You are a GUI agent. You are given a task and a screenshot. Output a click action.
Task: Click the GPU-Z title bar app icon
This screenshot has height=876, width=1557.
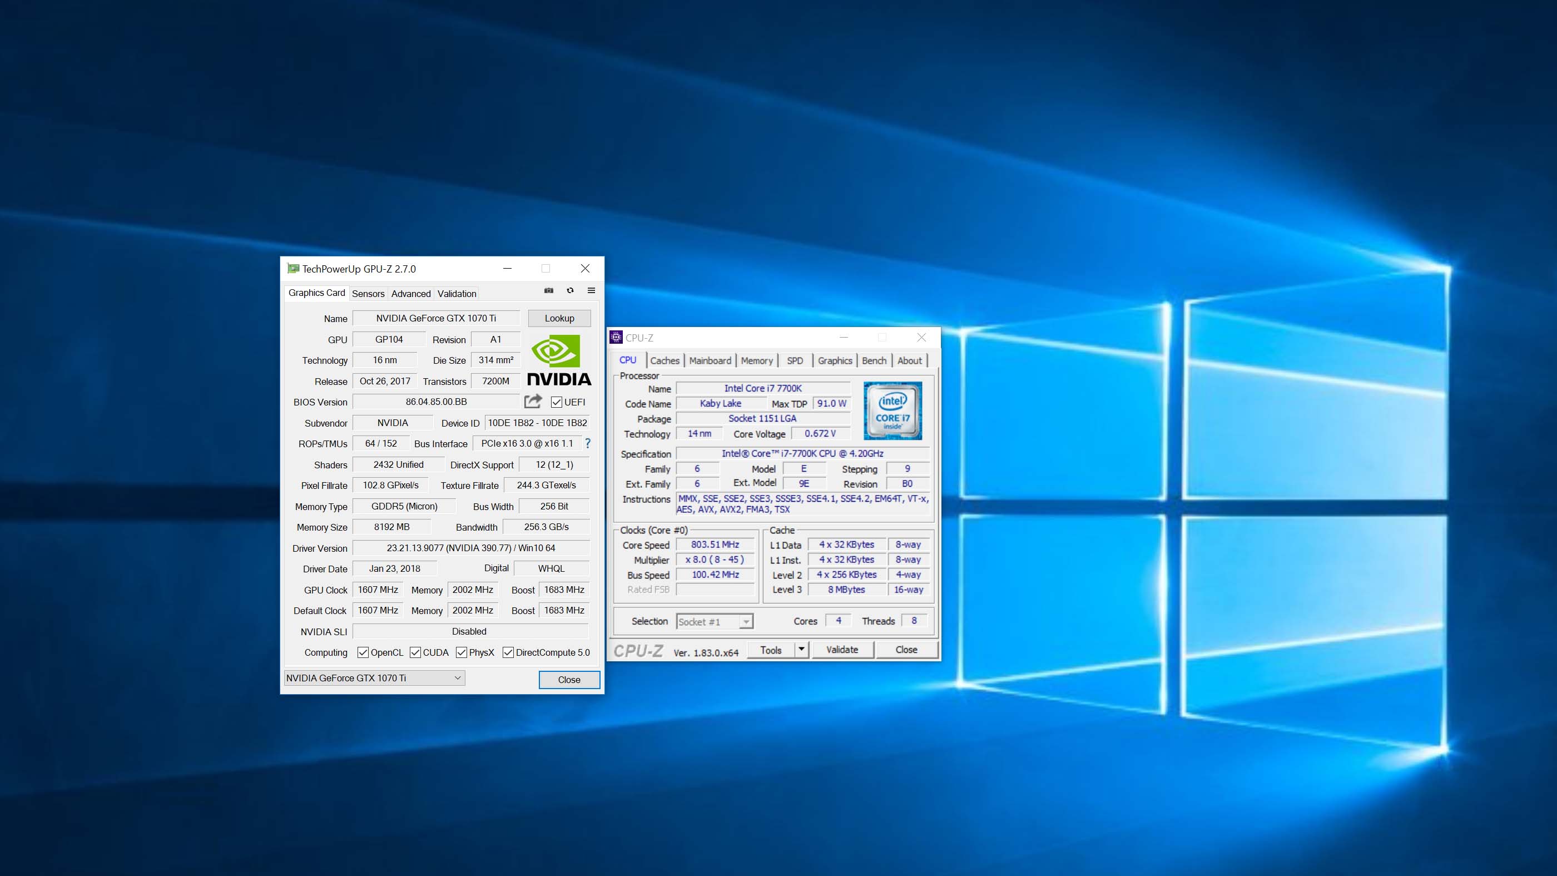point(293,269)
